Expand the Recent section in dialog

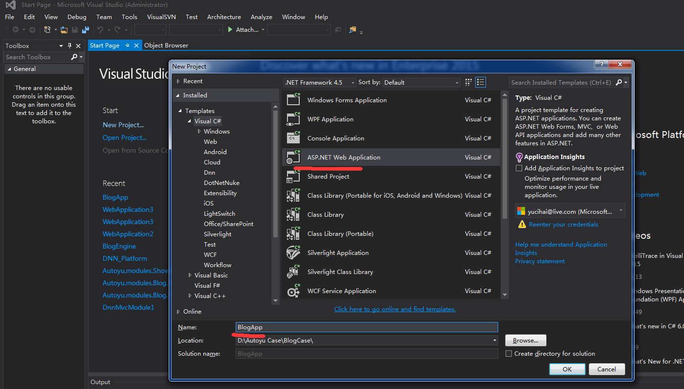click(x=178, y=81)
